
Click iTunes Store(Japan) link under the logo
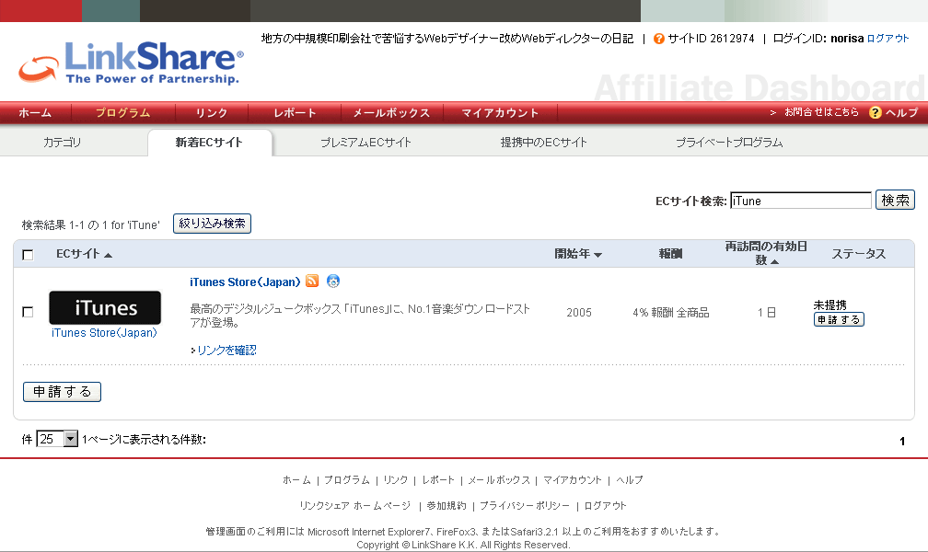(104, 333)
